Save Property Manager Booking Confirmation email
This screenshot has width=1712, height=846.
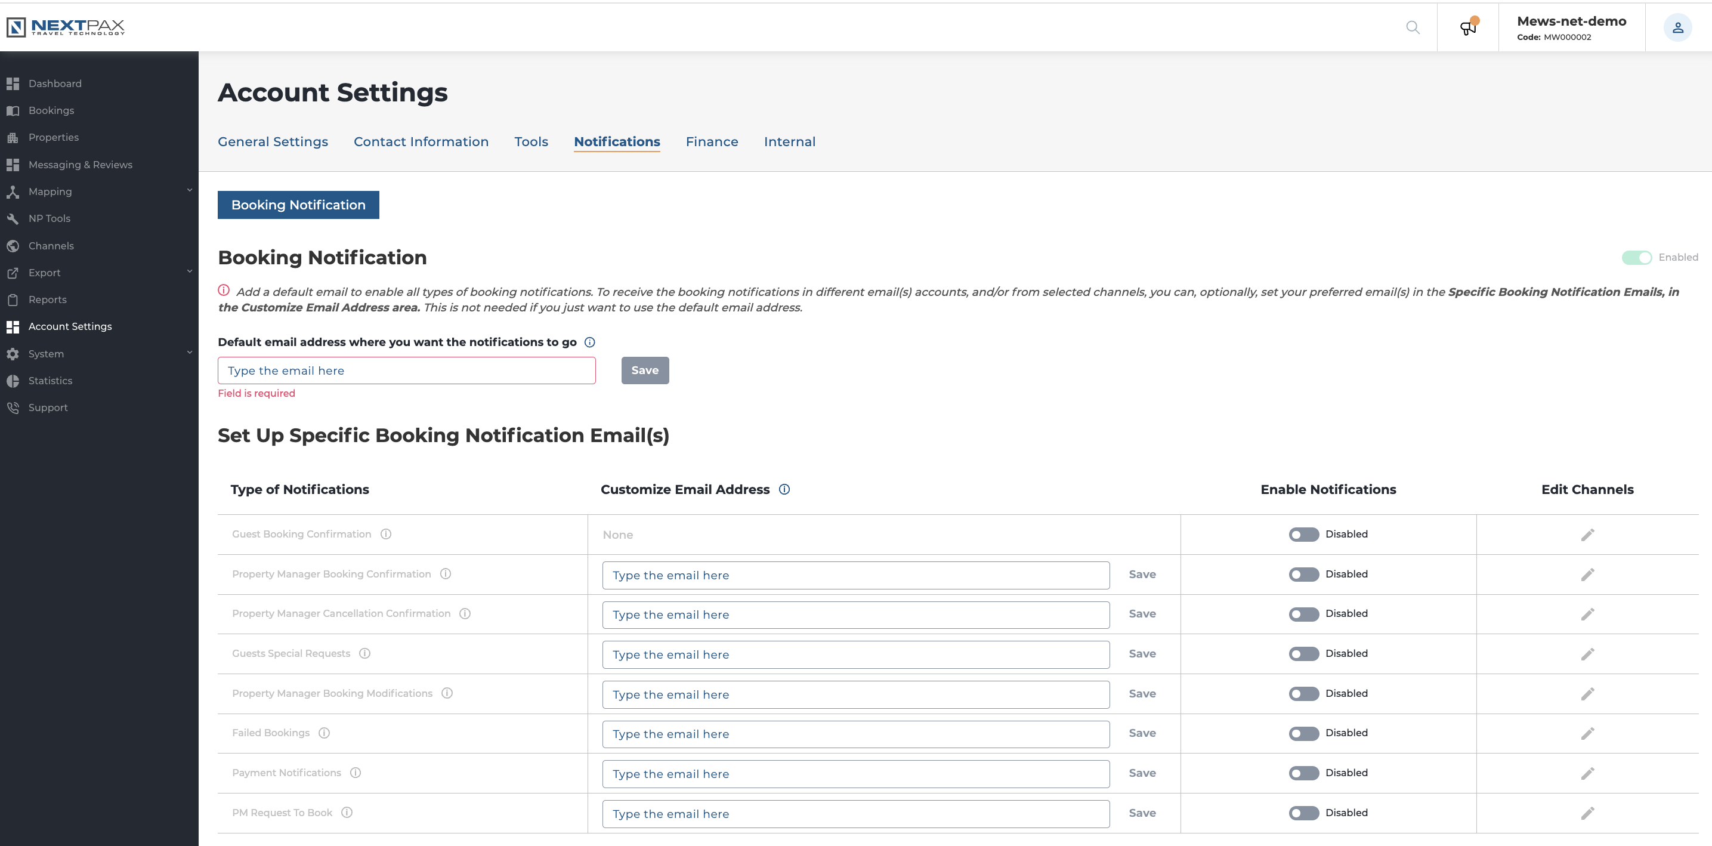(x=1142, y=575)
